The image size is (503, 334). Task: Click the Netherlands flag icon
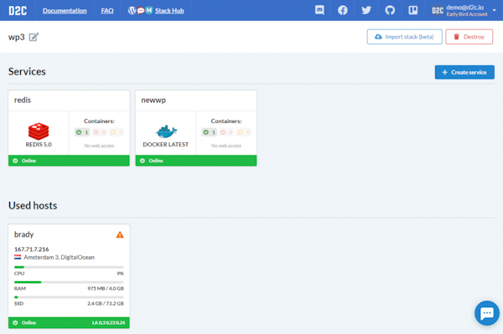[x=18, y=257]
